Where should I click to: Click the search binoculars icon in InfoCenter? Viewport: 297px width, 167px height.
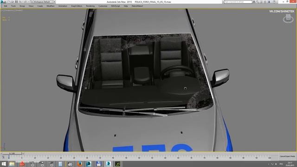pos(254,2)
